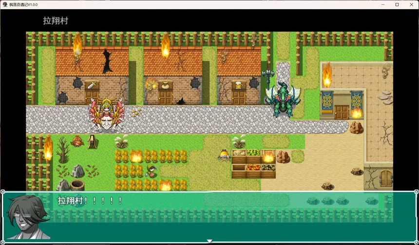The height and width of the screenshot is (245, 419).
Task: Click the dialogue text 拉翔村！！！！！
Action: coord(90,200)
